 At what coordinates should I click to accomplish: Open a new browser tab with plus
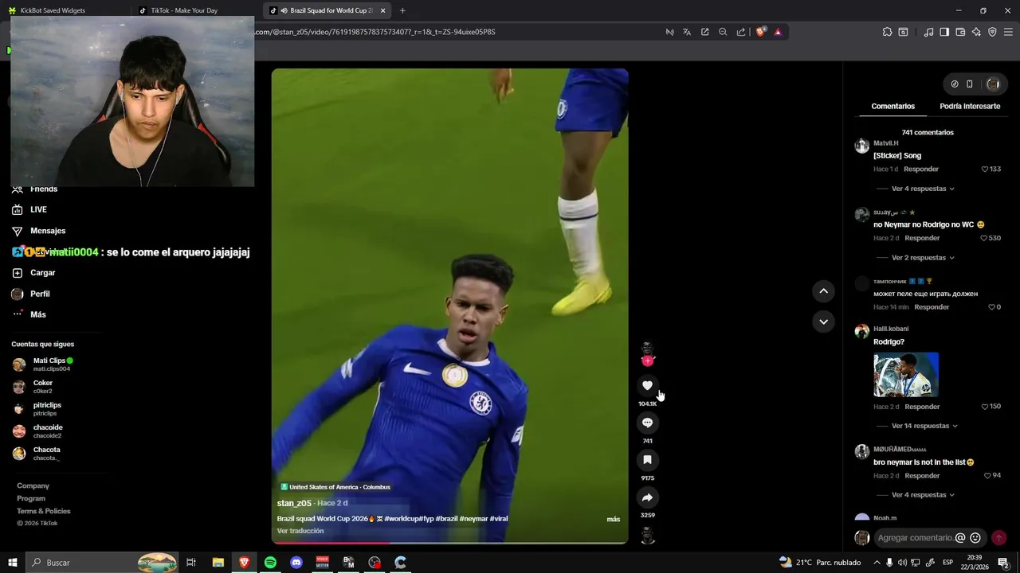[402, 10]
